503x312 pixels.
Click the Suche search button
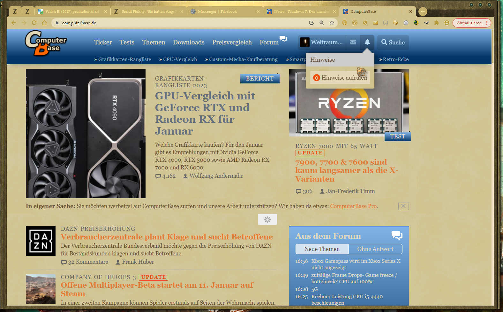pos(393,42)
